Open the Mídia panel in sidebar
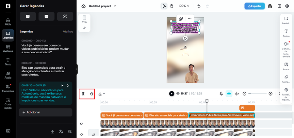This screenshot has height=138, width=294. click(8, 22)
